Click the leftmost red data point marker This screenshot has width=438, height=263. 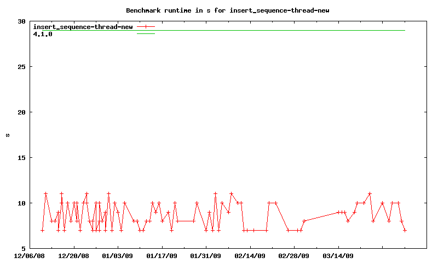(x=42, y=230)
